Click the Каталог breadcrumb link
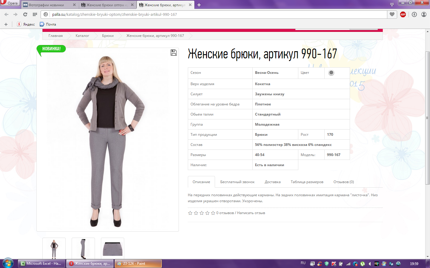The width and height of the screenshot is (430, 268). pos(82,36)
